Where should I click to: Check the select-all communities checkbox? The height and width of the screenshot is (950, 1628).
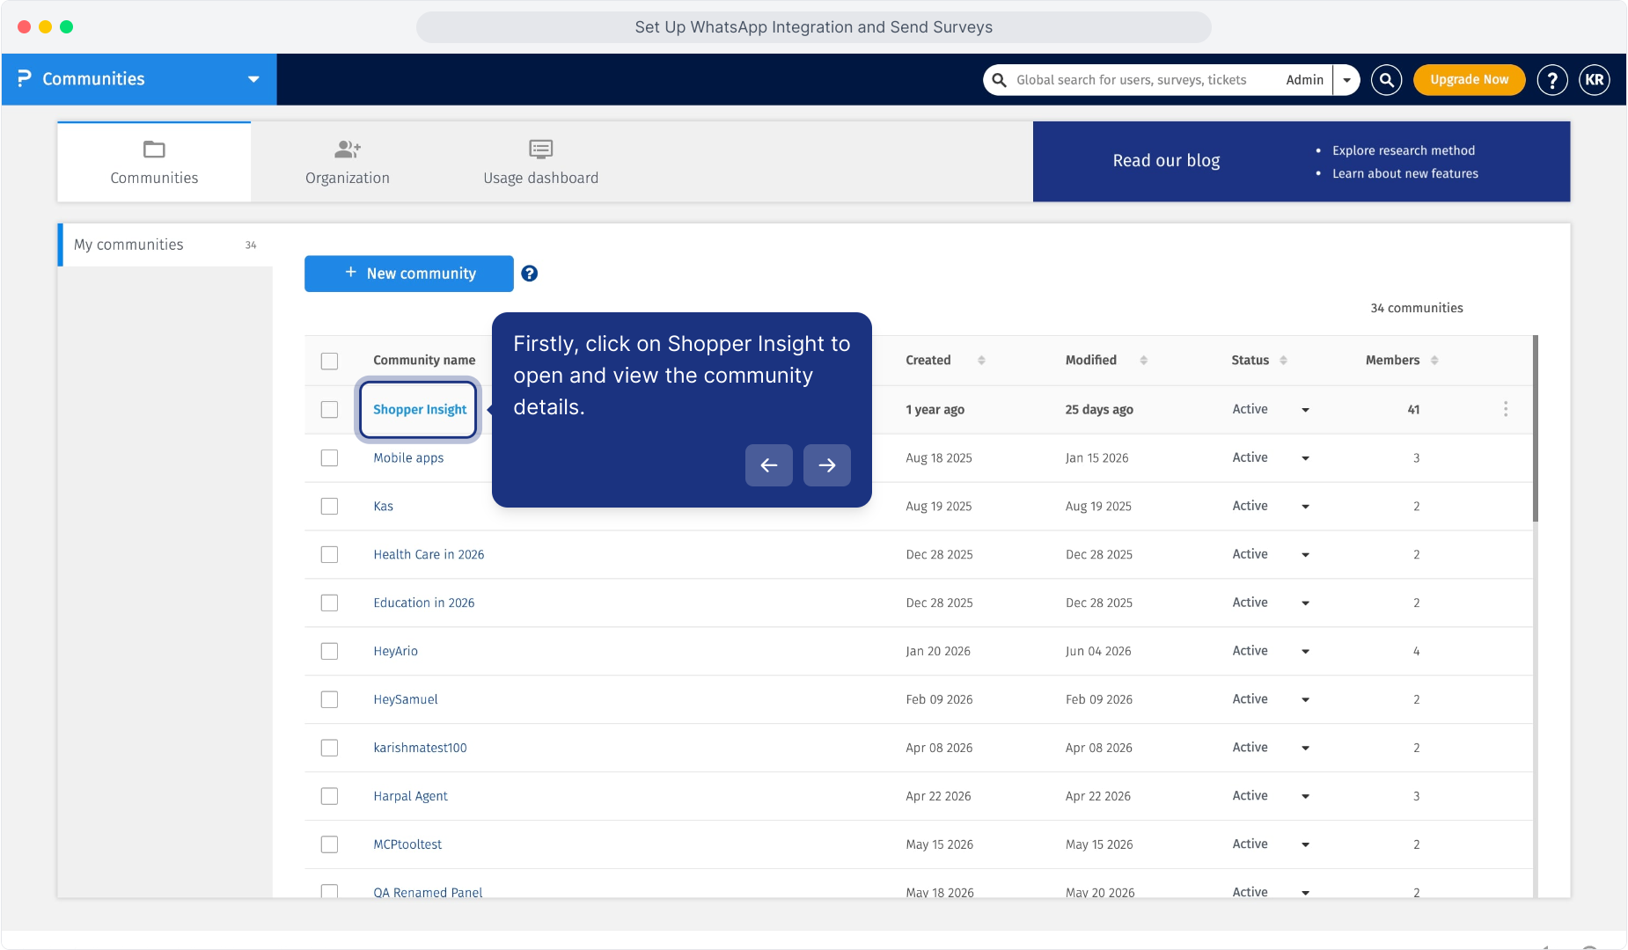tap(329, 362)
